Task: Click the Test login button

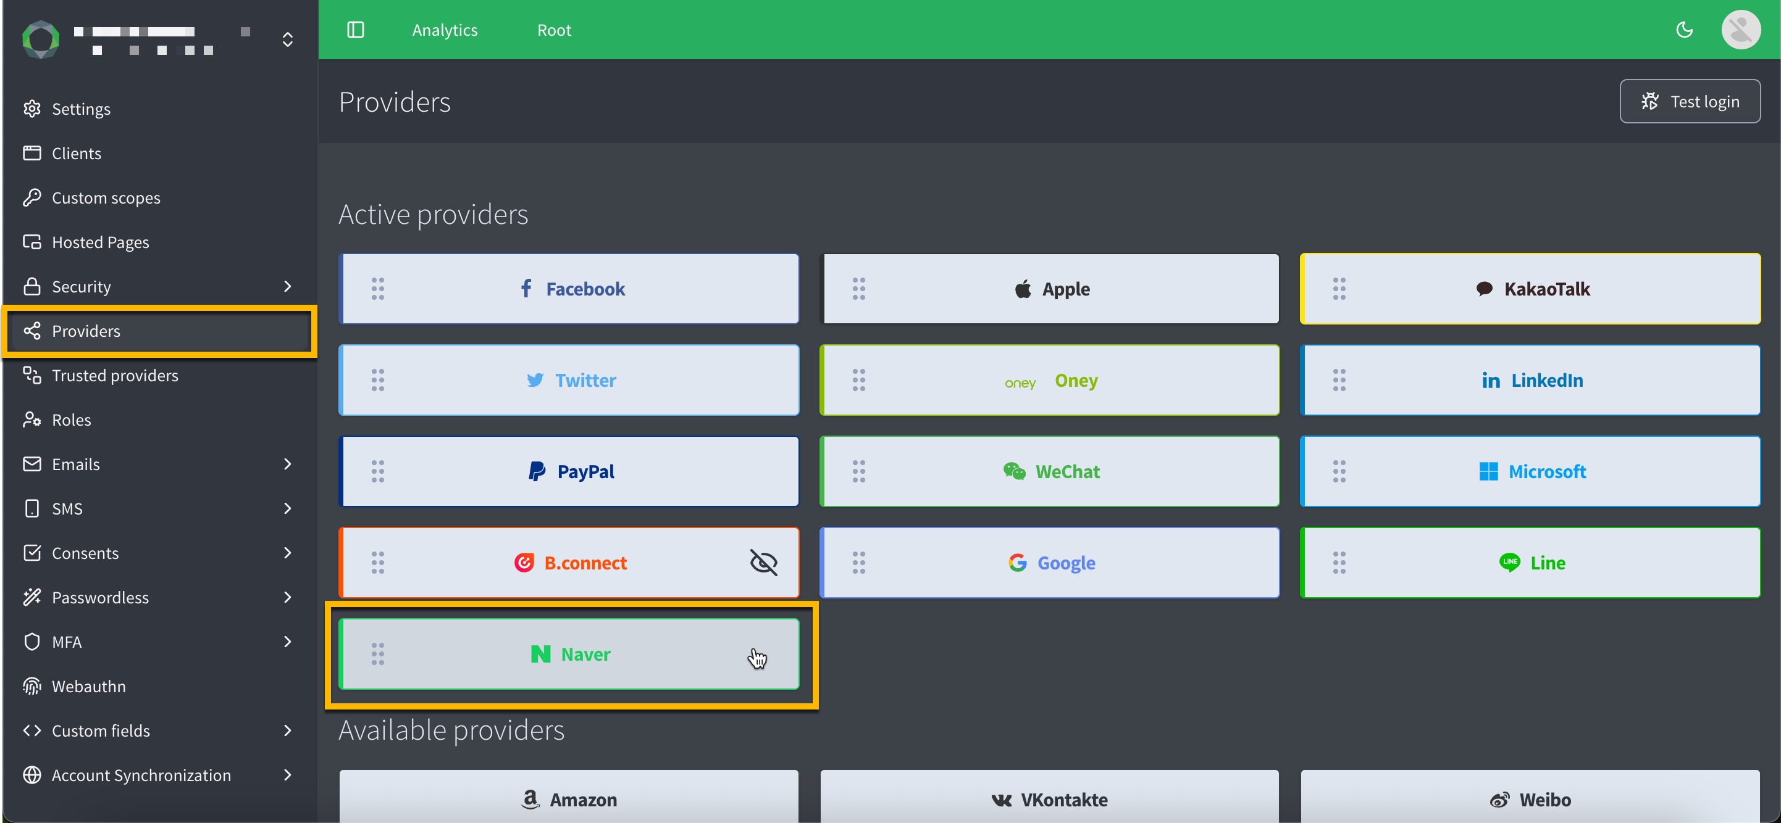Action: 1690,101
